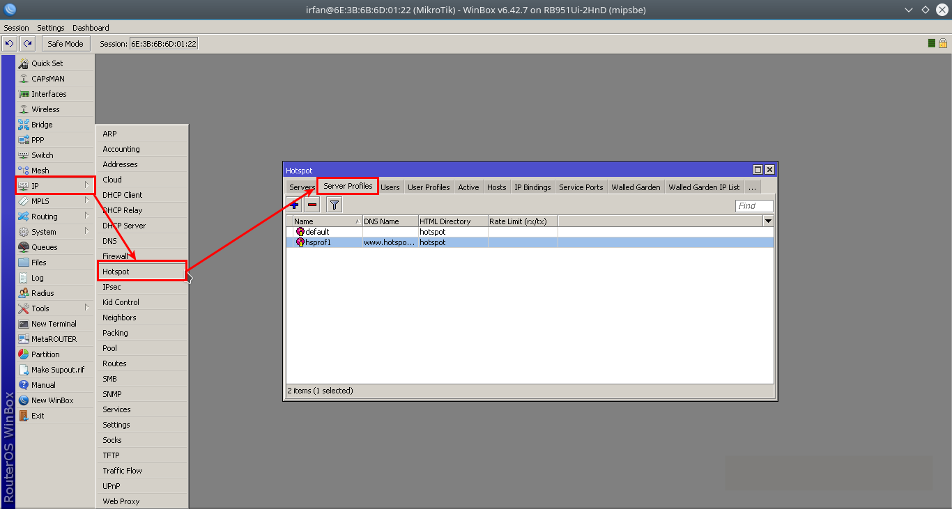Expand the IP submenu arrow
Image resolution: width=952 pixels, height=509 pixels.
pos(87,185)
